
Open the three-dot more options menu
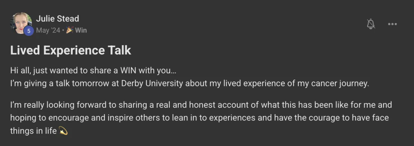(393, 24)
